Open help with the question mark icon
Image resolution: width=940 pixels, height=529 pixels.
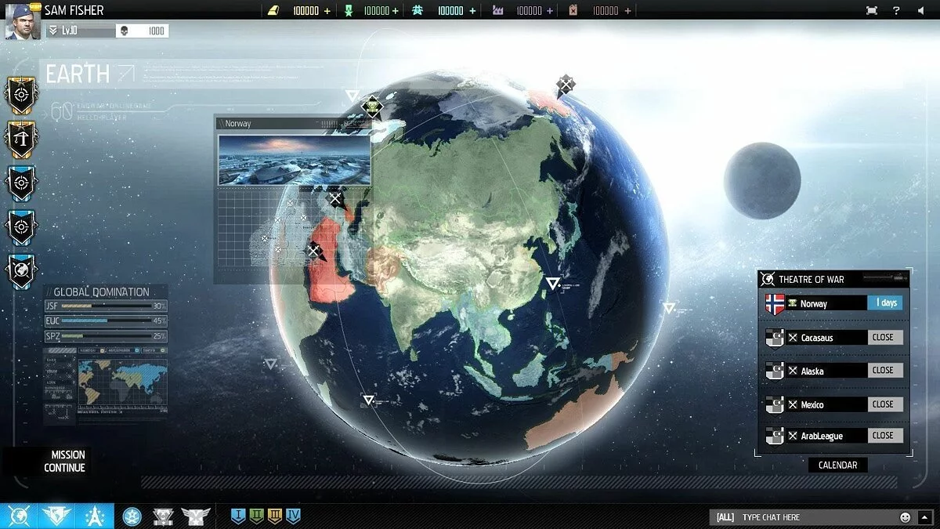[x=896, y=11]
